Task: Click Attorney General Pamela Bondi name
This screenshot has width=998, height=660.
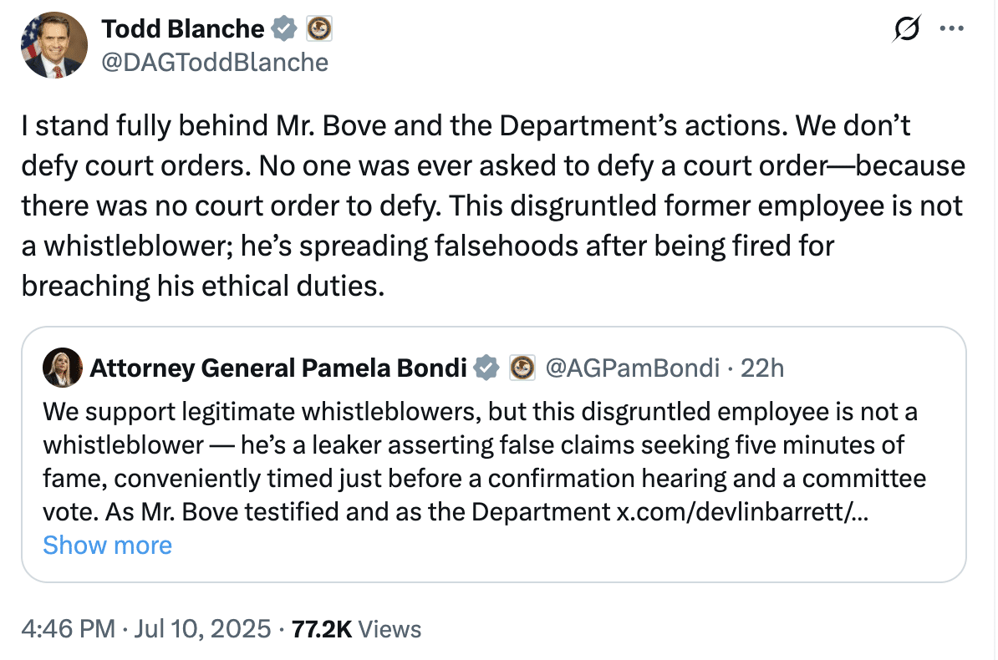Action: 278,368
